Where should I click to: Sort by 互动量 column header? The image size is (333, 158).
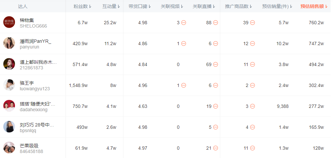click(x=111, y=6)
